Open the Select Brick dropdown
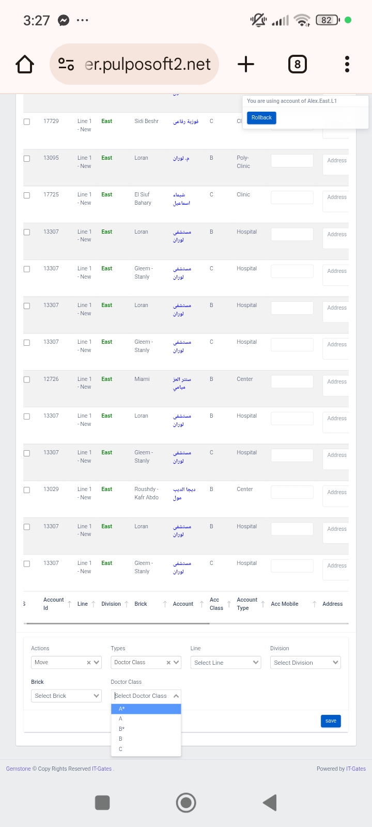Image resolution: width=372 pixels, height=827 pixels. click(x=66, y=696)
